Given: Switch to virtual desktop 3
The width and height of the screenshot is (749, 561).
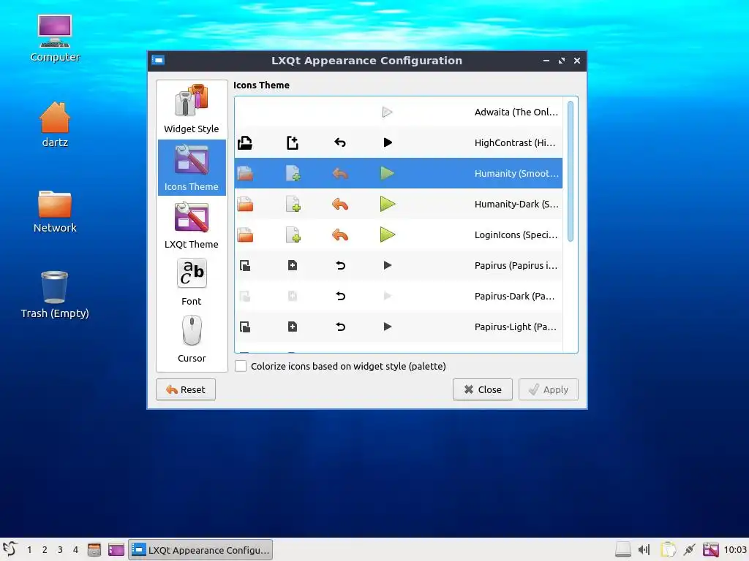Looking at the screenshot, I should click(60, 549).
